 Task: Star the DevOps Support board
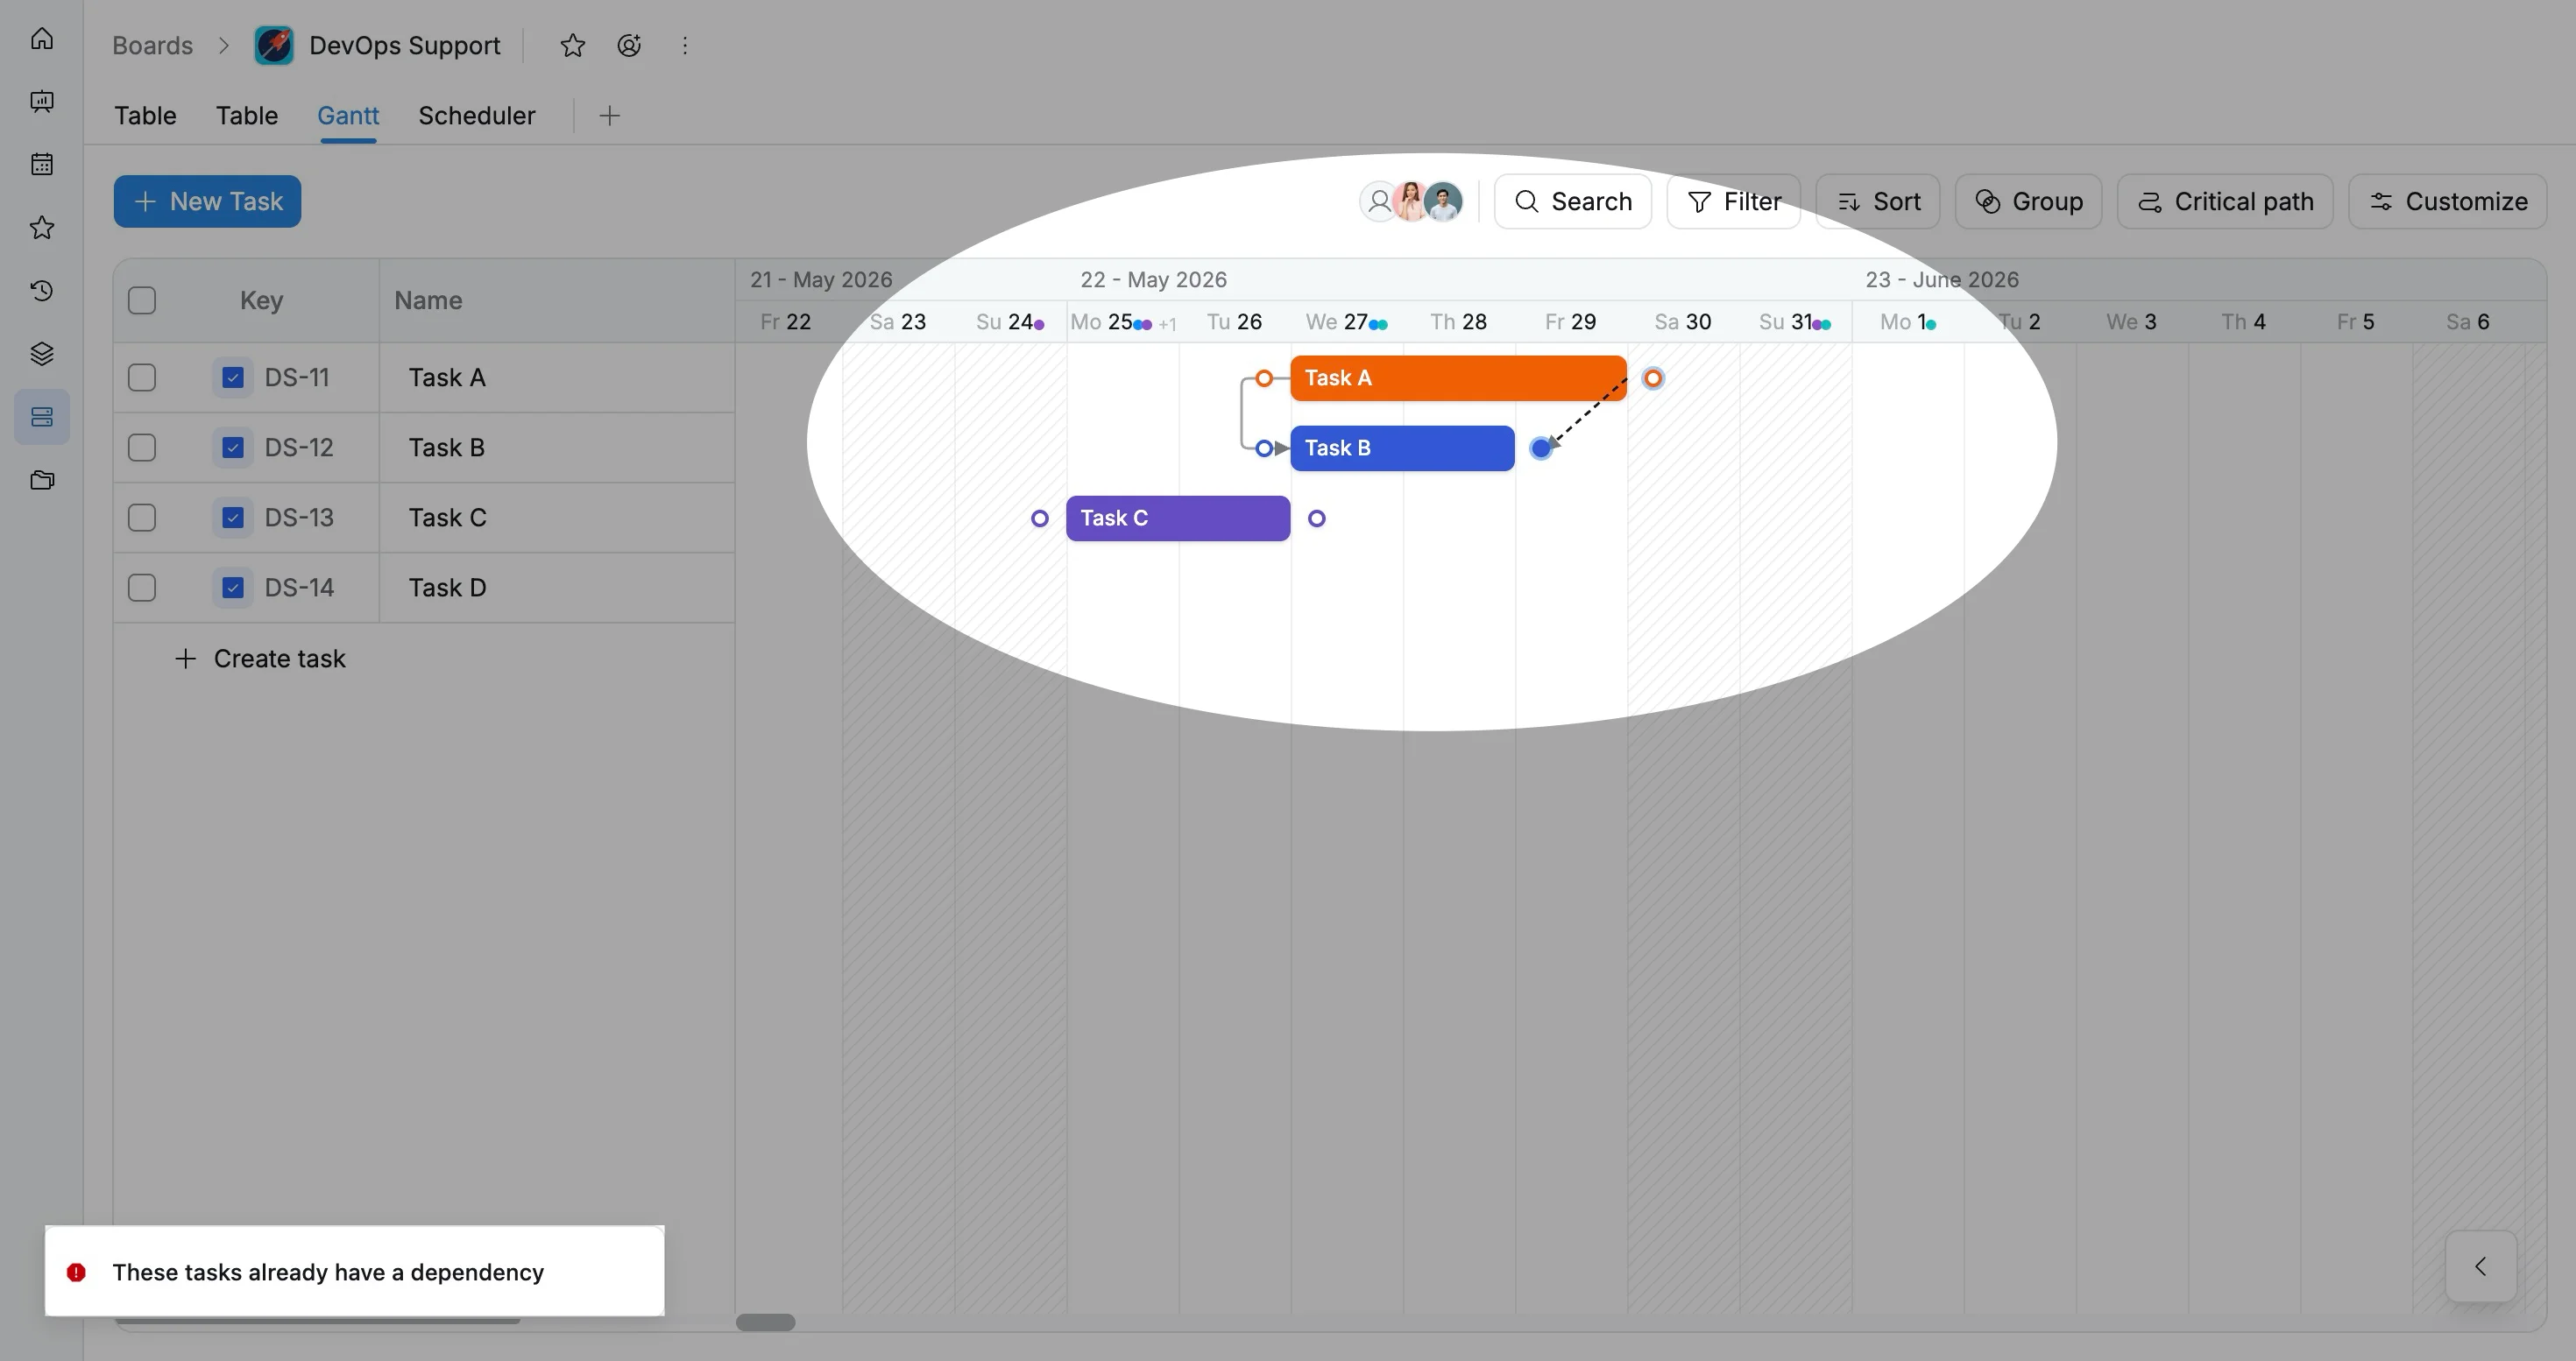pyautogui.click(x=572, y=45)
